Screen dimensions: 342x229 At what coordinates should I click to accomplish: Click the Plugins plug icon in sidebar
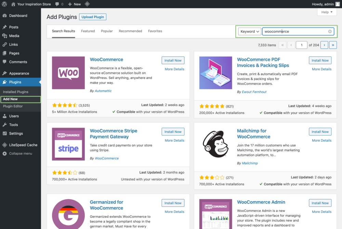pyautogui.click(x=4, y=82)
